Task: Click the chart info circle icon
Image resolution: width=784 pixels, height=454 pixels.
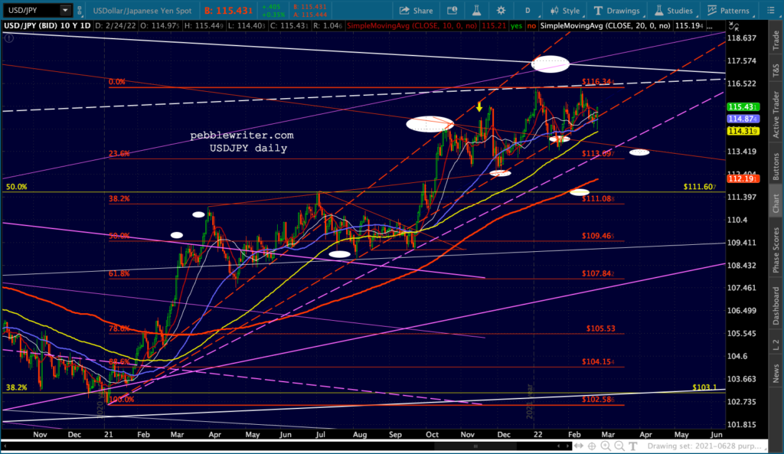Action: (x=8, y=38)
